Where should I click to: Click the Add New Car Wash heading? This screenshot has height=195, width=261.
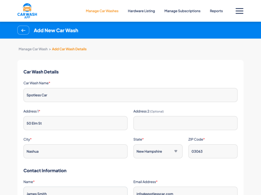[x=56, y=31]
